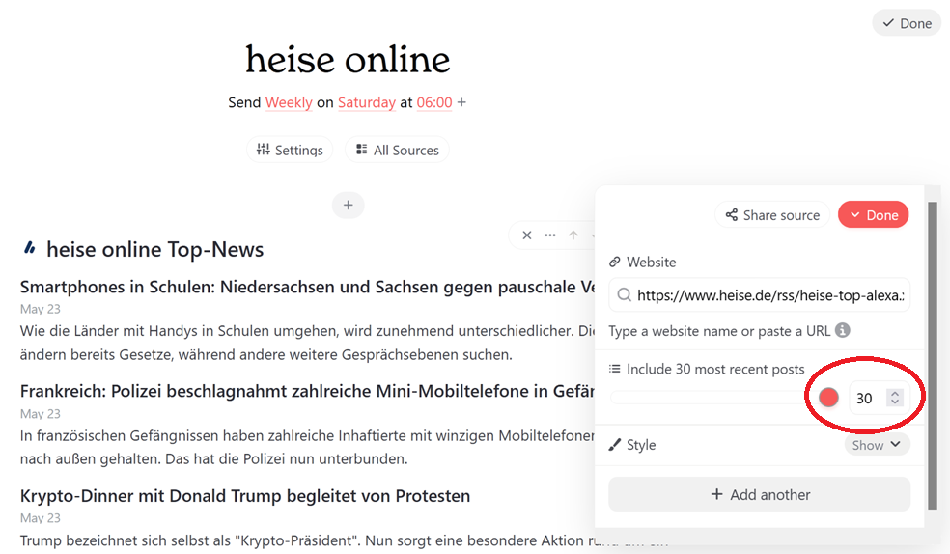Click the brush icon next to Style
This screenshot has height=554, width=950.
pyautogui.click(x=614, y=445)
